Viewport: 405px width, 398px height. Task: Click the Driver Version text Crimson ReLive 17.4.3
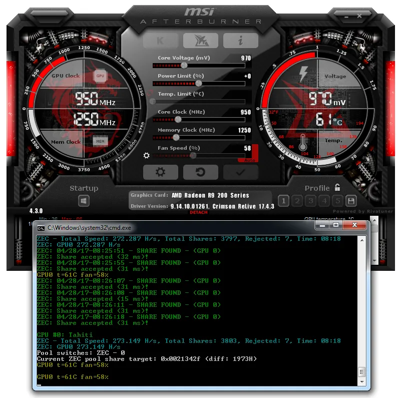pos(243,206)
